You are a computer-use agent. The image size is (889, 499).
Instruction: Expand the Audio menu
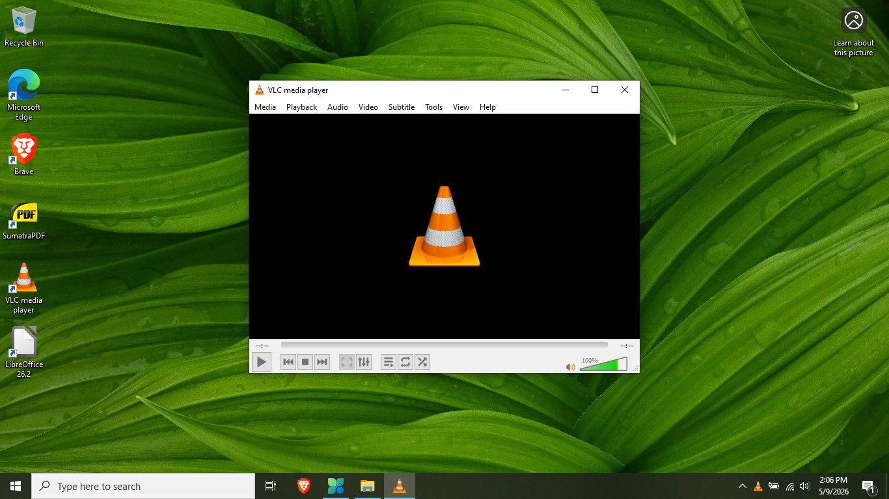point(338,107)
